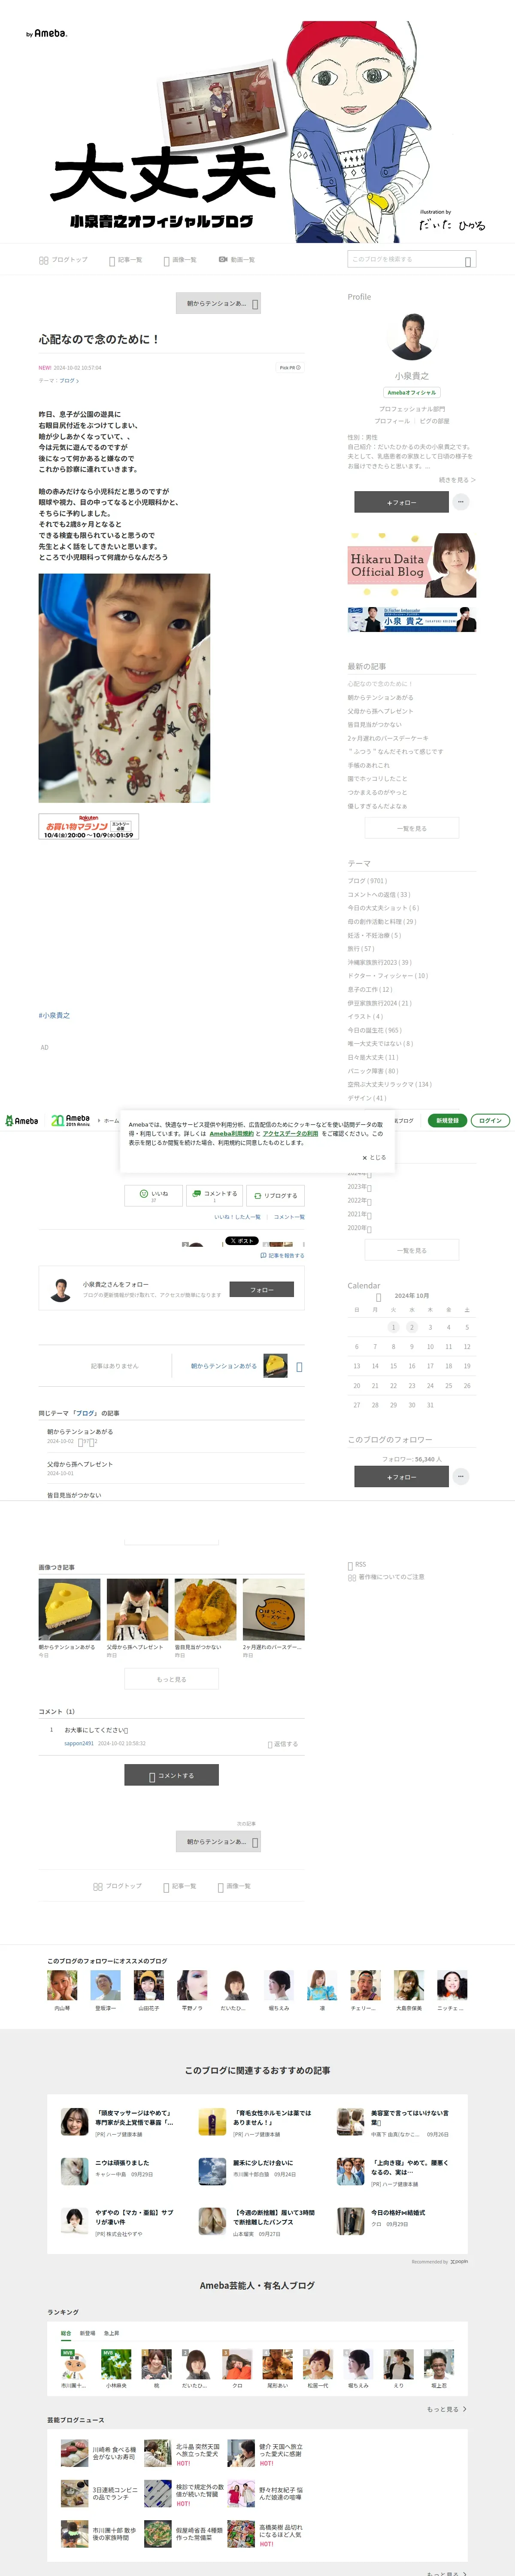Open more options beside the follower フォロー button
Image resolution: width=515 pixels, height=2576 pixels.
[461, 1476]
